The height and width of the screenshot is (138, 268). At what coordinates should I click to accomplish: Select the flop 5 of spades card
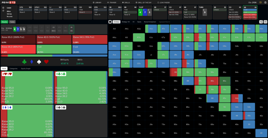click(x=149, y=12)
